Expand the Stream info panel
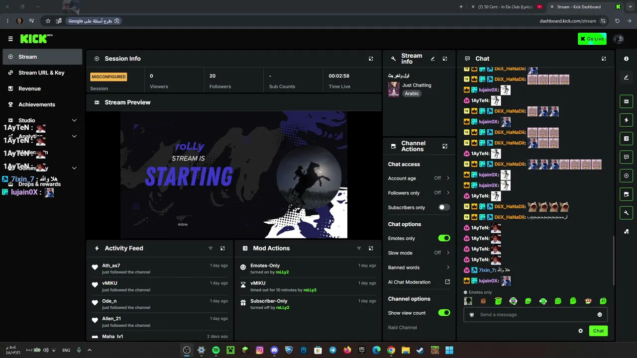Viewport: 637px width, 358px height. point(445,59)
